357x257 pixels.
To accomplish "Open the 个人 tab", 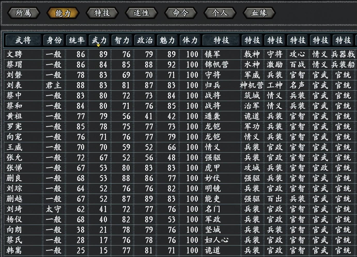I will point(220,13).
